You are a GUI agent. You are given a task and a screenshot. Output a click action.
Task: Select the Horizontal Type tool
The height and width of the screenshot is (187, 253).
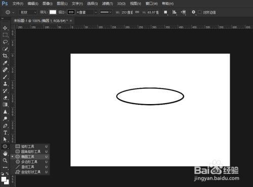pos(5,132)
